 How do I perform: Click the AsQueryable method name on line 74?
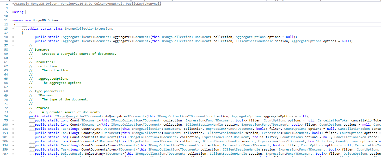click(x=115, y=116)
